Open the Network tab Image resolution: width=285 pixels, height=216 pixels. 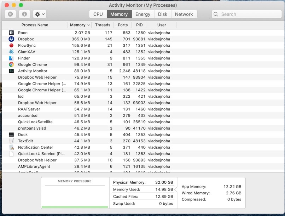click(184, 14)
